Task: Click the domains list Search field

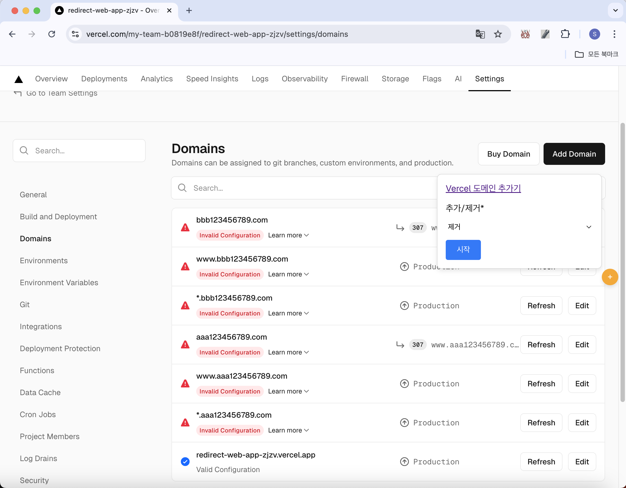Action: (304, 188)
